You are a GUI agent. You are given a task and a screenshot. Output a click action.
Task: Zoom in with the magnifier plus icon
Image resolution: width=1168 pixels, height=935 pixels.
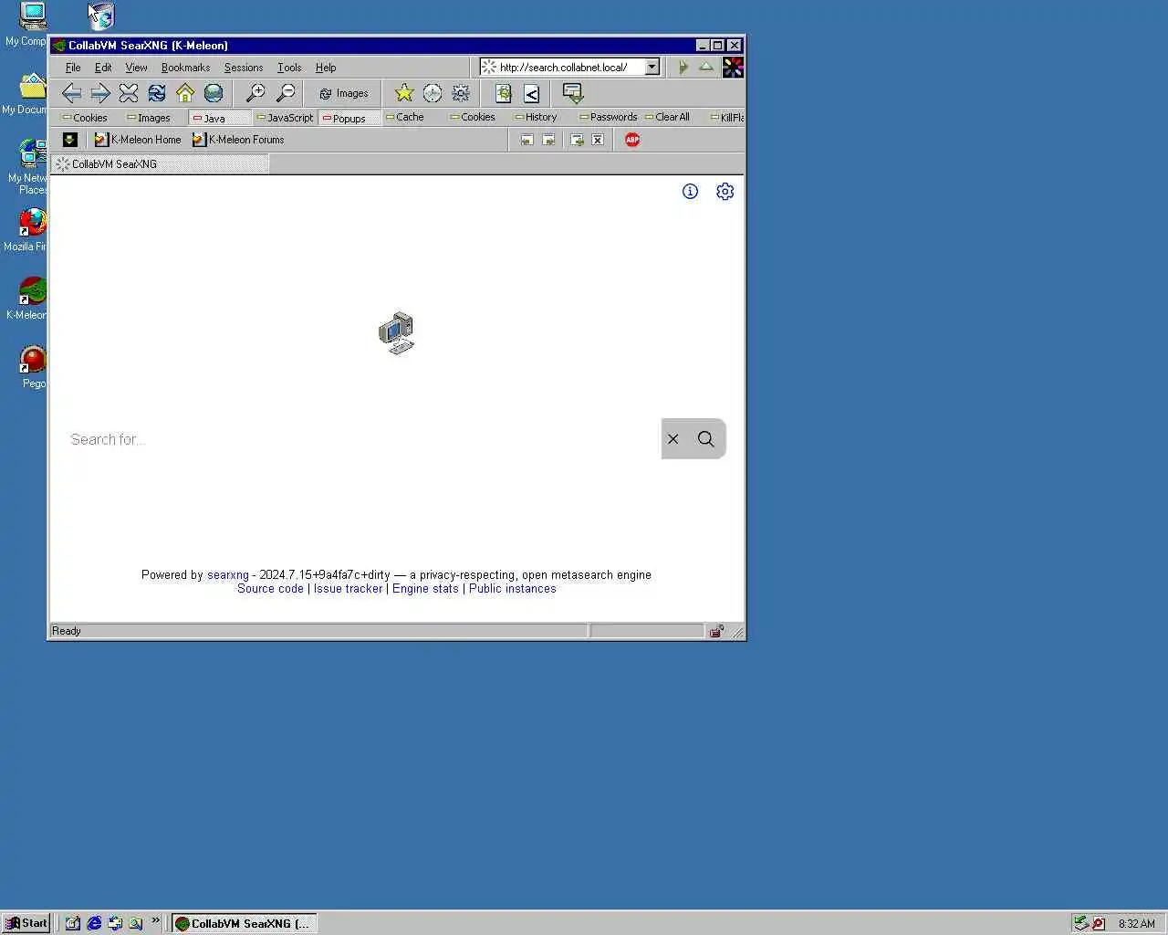255,93
